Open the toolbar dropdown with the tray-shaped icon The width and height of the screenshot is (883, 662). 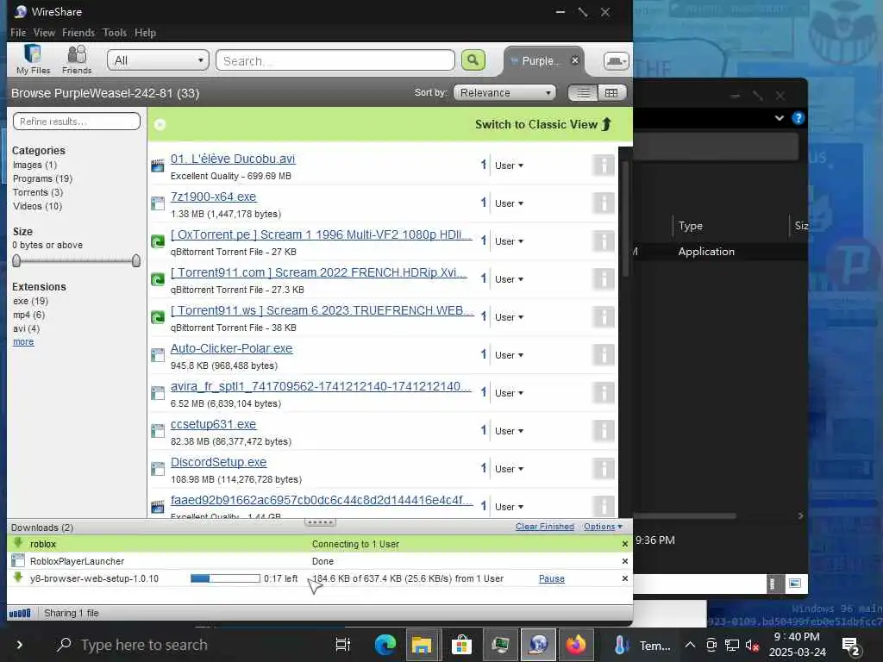click(x=616, y=61)
